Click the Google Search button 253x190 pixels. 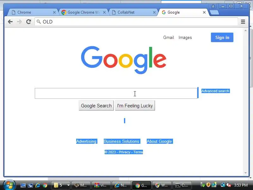[x=96, y=105]
